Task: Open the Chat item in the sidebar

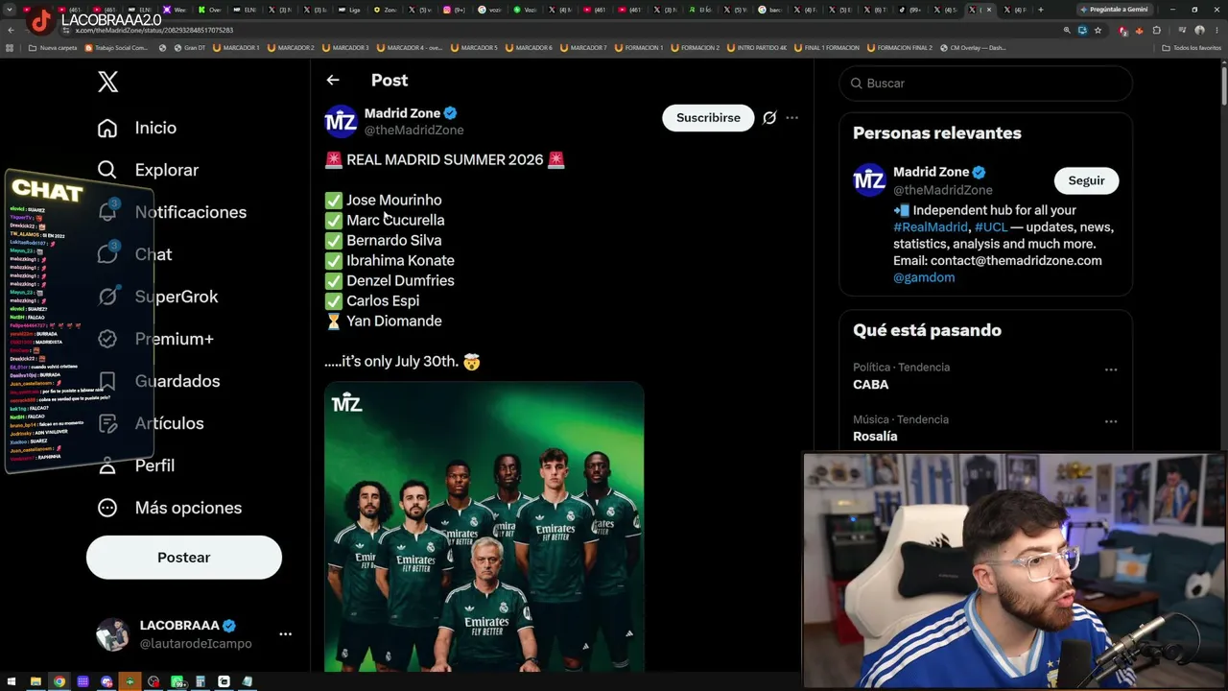Action: click(x=134, y=254)
